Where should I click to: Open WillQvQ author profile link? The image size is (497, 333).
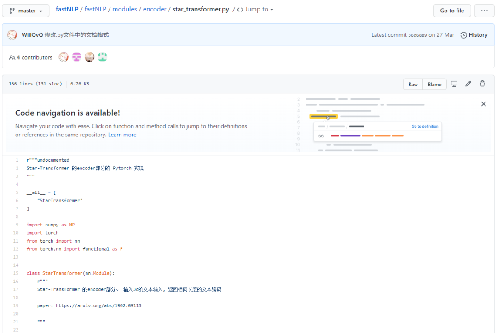tap(32, 35)
